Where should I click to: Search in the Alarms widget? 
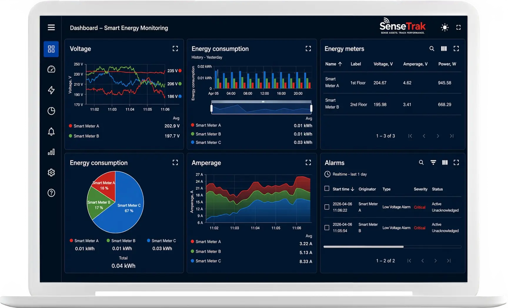421,162
